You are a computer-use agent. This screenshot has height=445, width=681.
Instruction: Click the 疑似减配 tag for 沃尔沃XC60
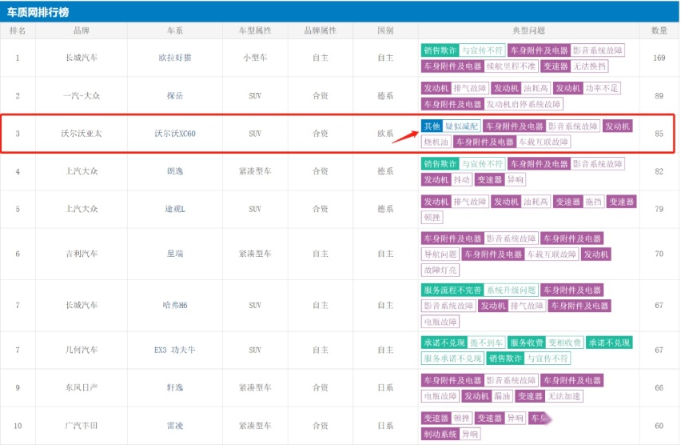point(461,126)
